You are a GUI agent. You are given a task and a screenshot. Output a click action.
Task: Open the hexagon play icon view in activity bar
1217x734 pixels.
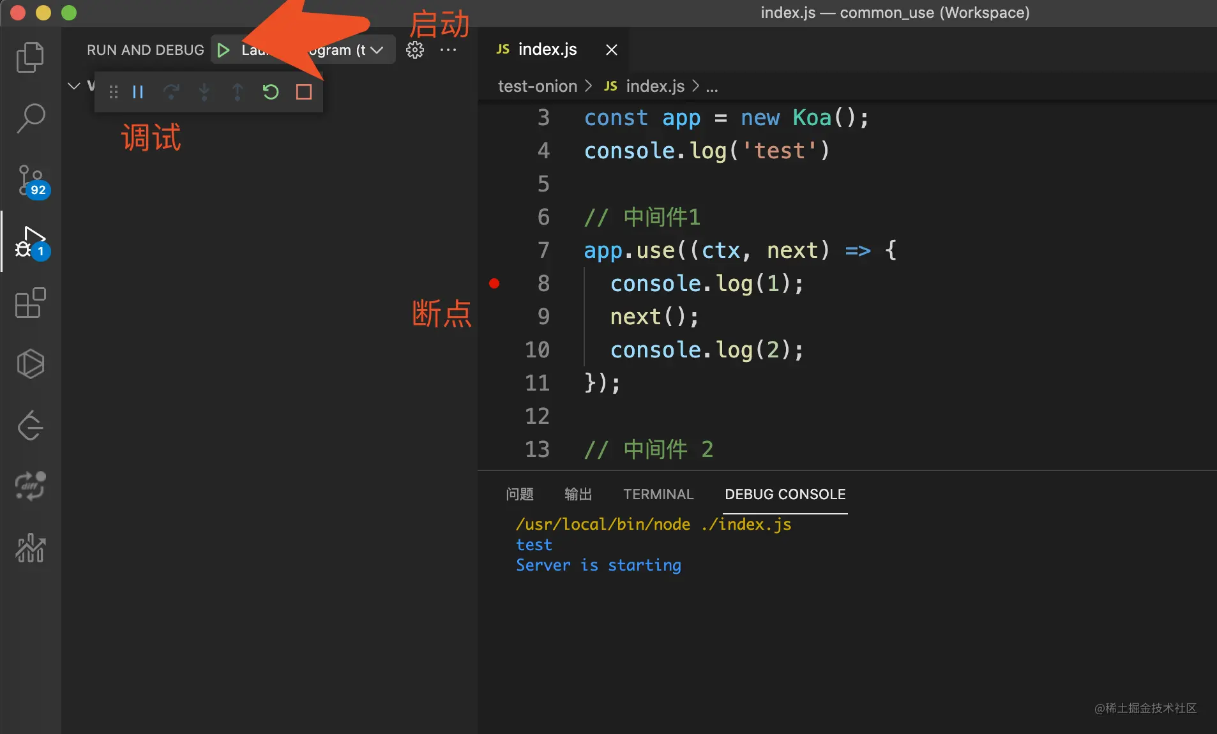point(30,364)
